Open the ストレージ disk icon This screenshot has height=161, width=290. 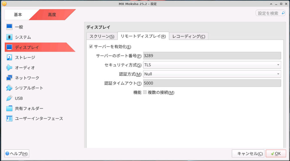9,57
